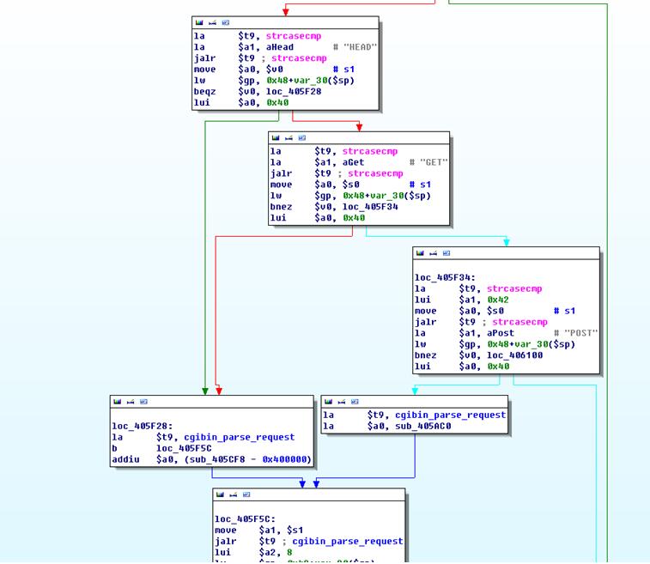
Task: Click bnez target loc_405F34 in the GET block
Action: pos(370,207)
